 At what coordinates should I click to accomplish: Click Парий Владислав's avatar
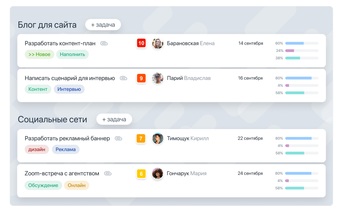[x=158, y=78]
